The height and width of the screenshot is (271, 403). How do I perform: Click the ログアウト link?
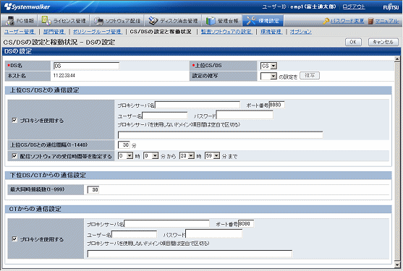354,7
